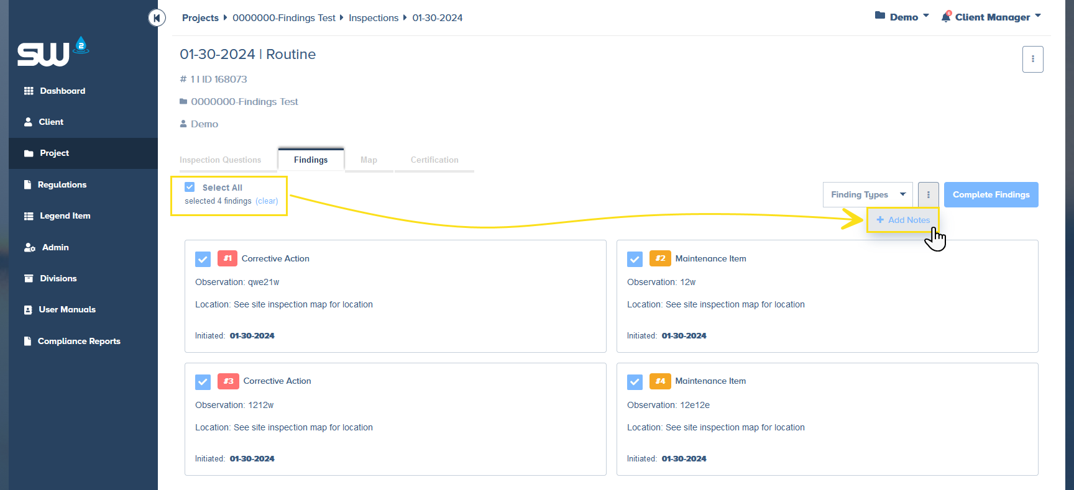
Task: Uncheck finding #1 Corrective Action
Action: (203, 259)
